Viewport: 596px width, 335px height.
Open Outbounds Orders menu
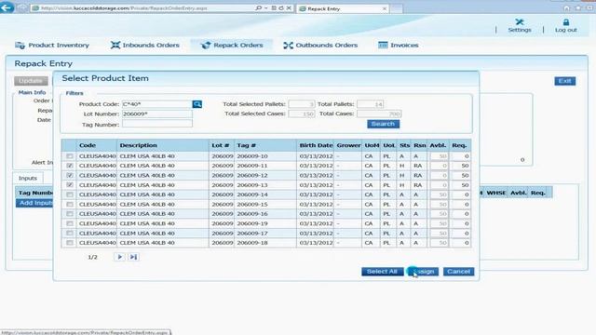[320, 46]
